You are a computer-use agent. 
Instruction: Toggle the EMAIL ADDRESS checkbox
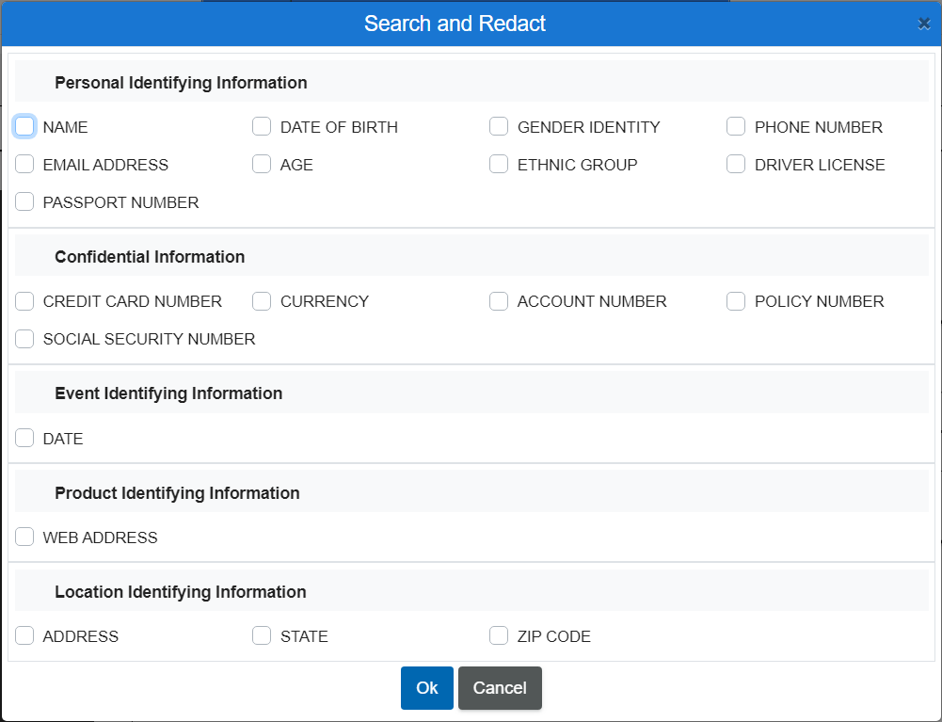click(24, 164)
